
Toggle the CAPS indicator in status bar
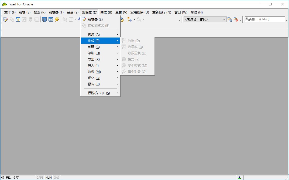click(x=40, y=177)
